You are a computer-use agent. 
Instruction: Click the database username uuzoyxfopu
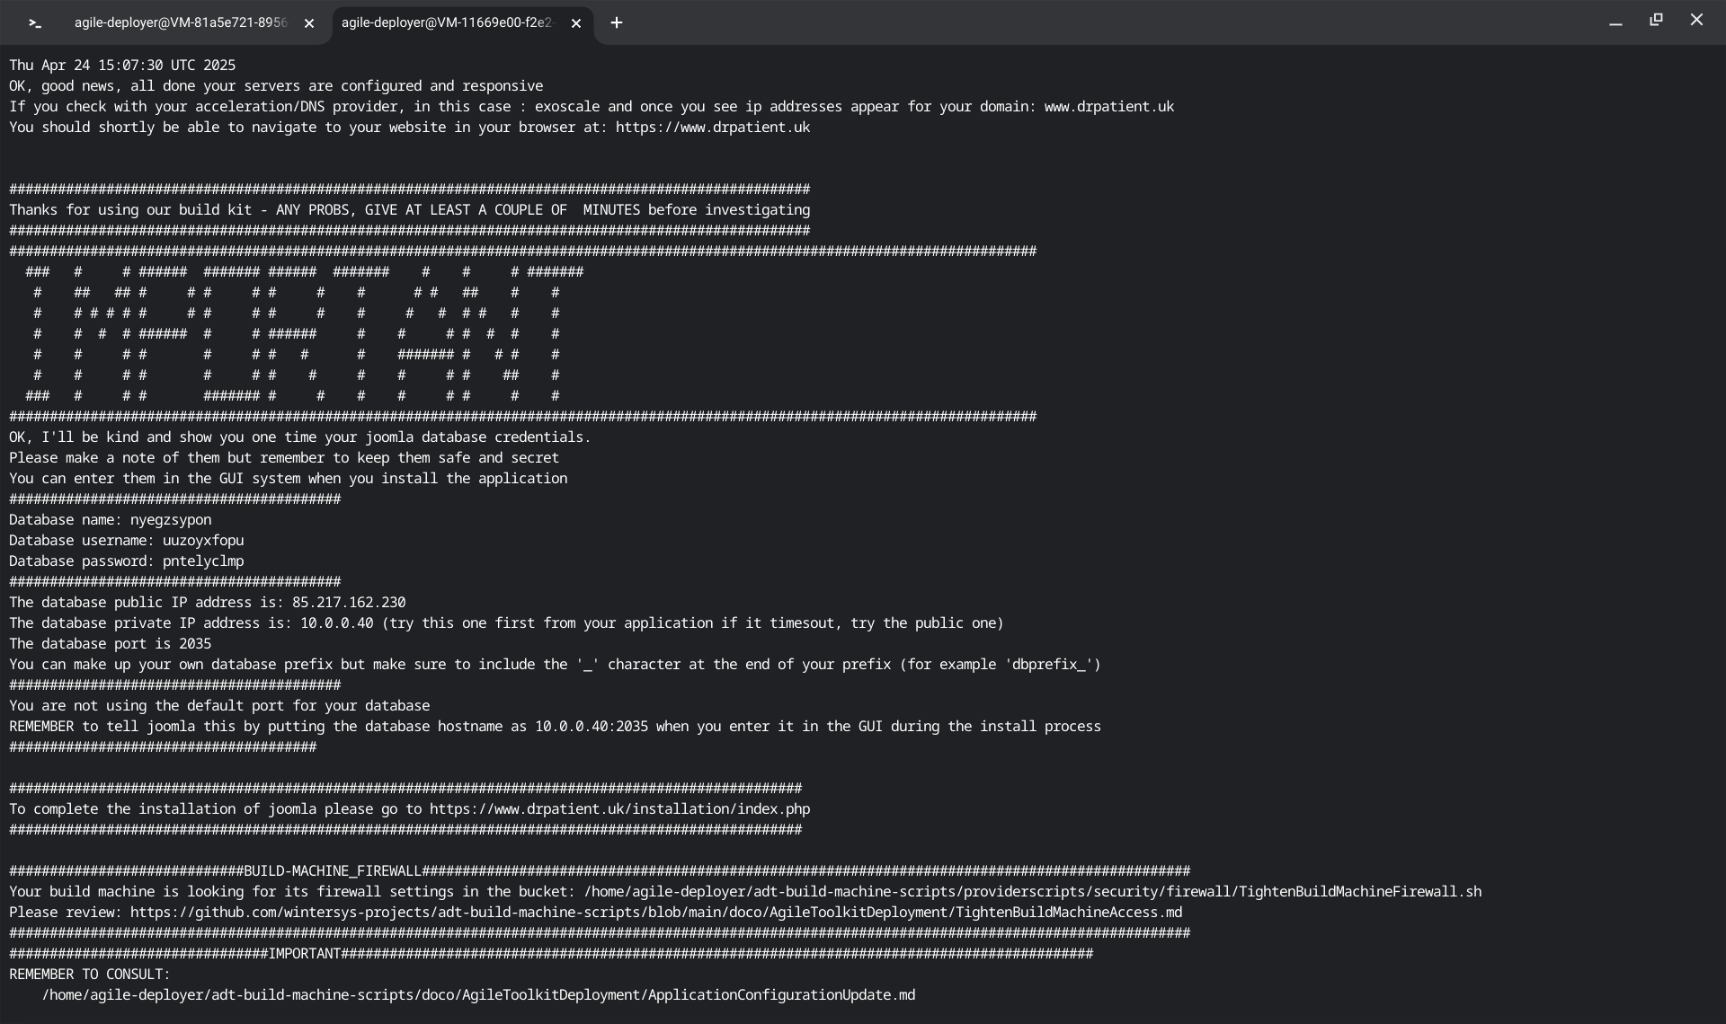tap(203, 541)
